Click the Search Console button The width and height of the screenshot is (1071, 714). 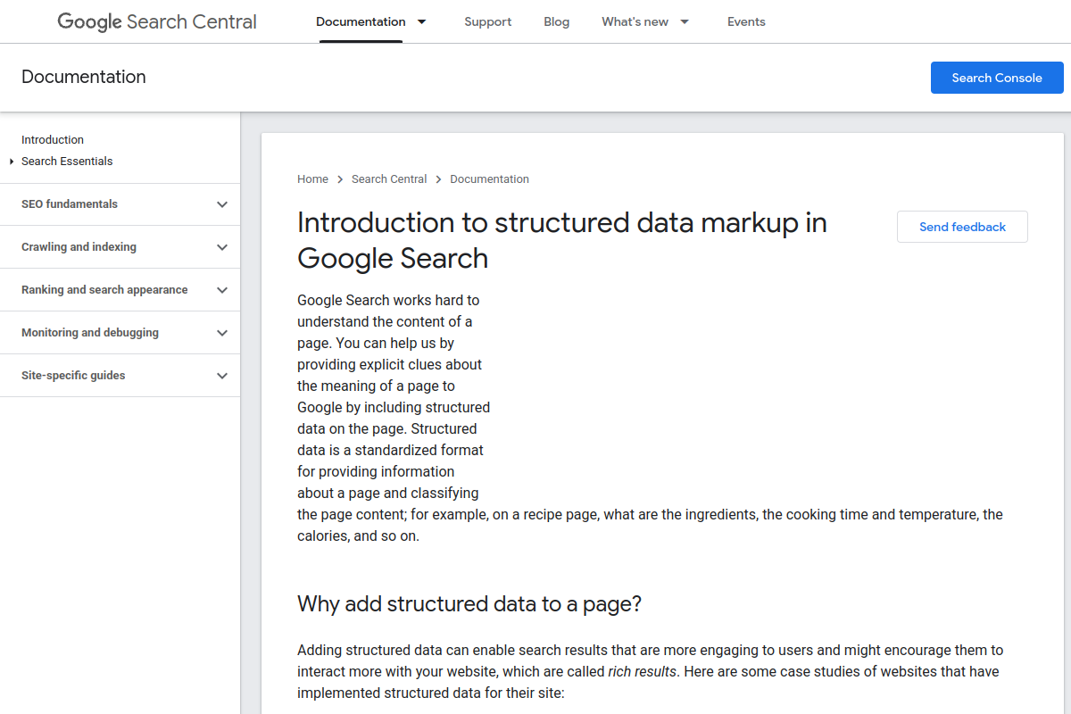click(997, 78)
